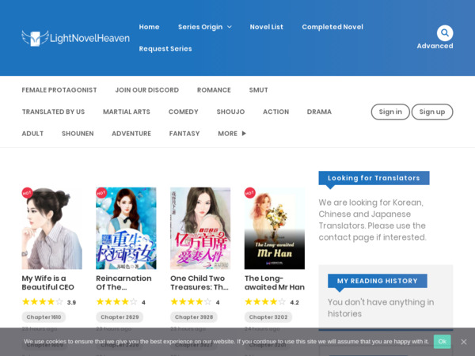The width and height of the screenshot is (475, 356).
Task: Click MY READING HISTORY heading
Action: click(378, 281)
